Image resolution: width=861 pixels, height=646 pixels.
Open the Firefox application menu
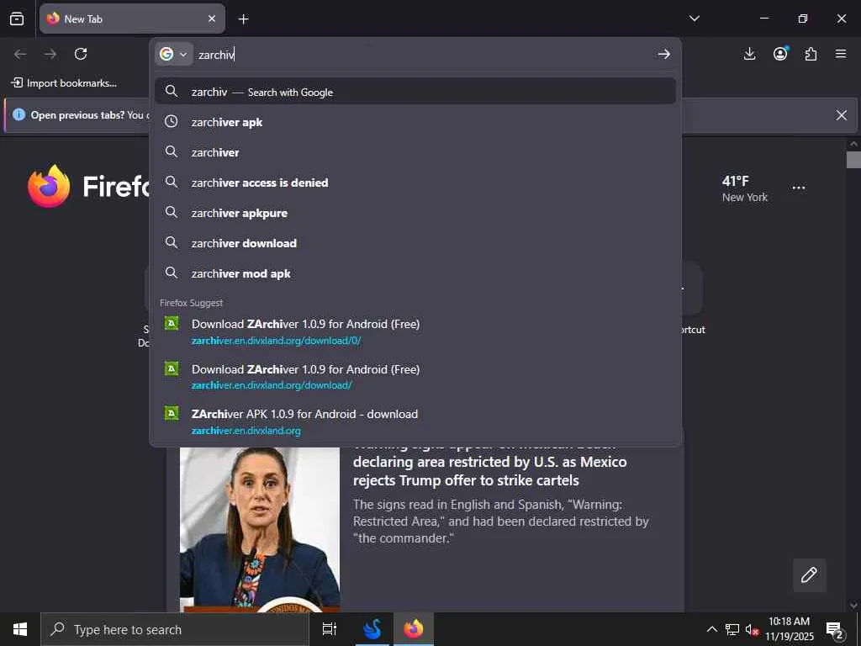click(841, 54)
